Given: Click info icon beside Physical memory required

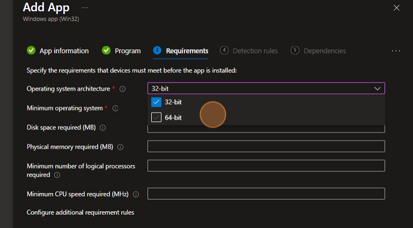Looking at the screenshot, I should tap(120, 147).
